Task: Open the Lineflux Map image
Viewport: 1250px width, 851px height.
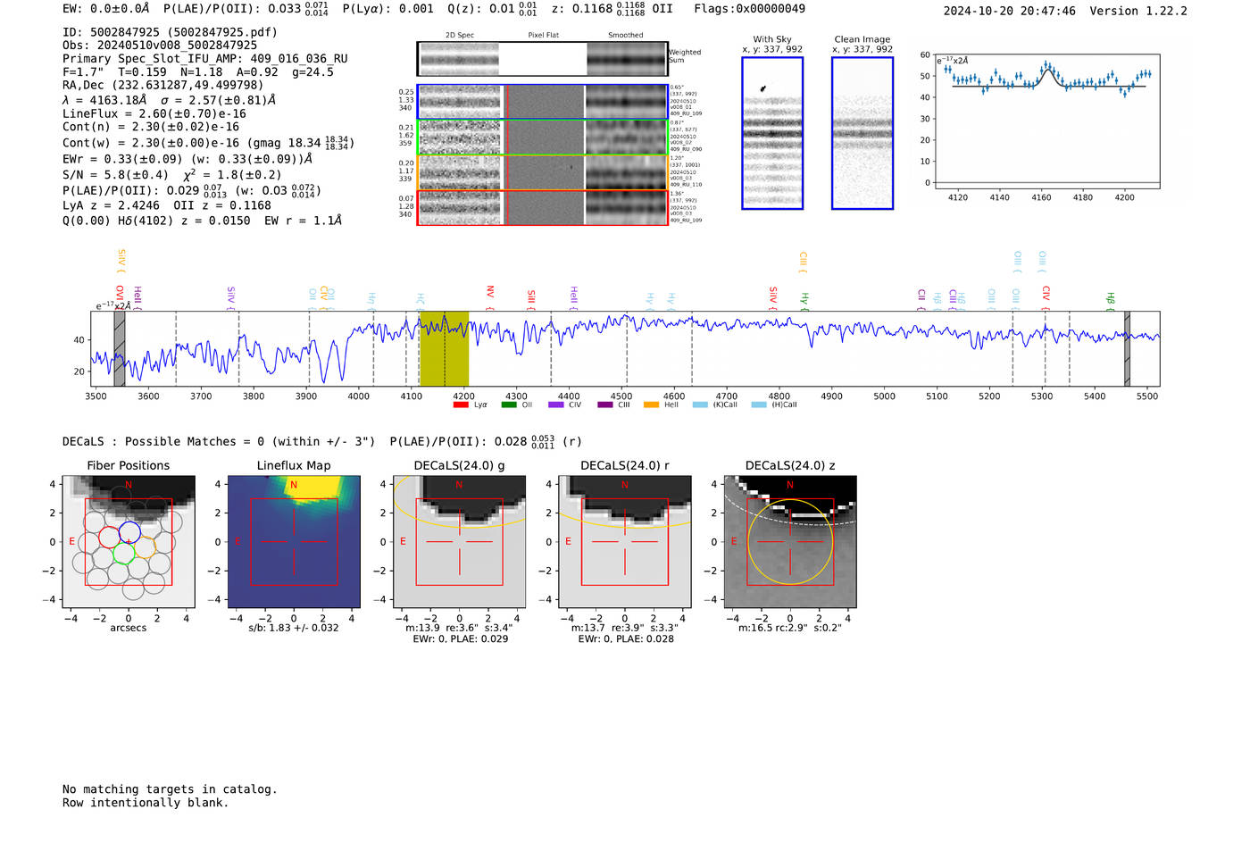Action: tap(294, 541)
